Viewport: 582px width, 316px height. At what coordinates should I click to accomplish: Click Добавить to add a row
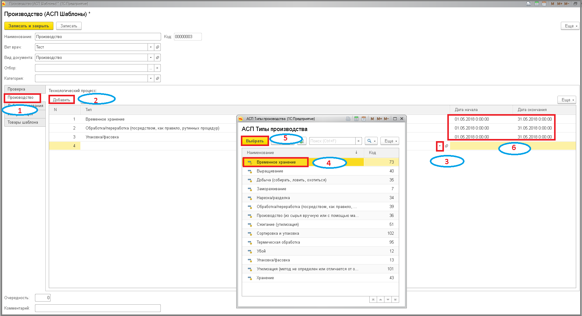62,100
